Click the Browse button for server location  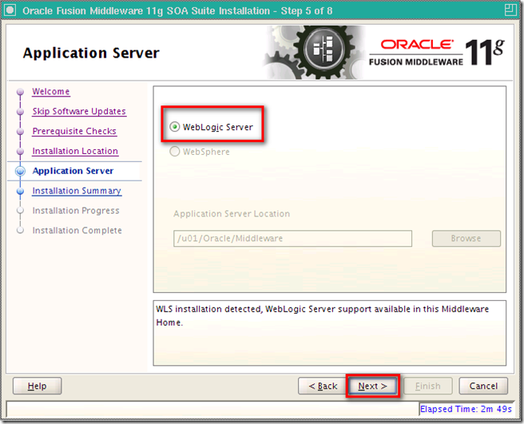(x=466, y=238)
